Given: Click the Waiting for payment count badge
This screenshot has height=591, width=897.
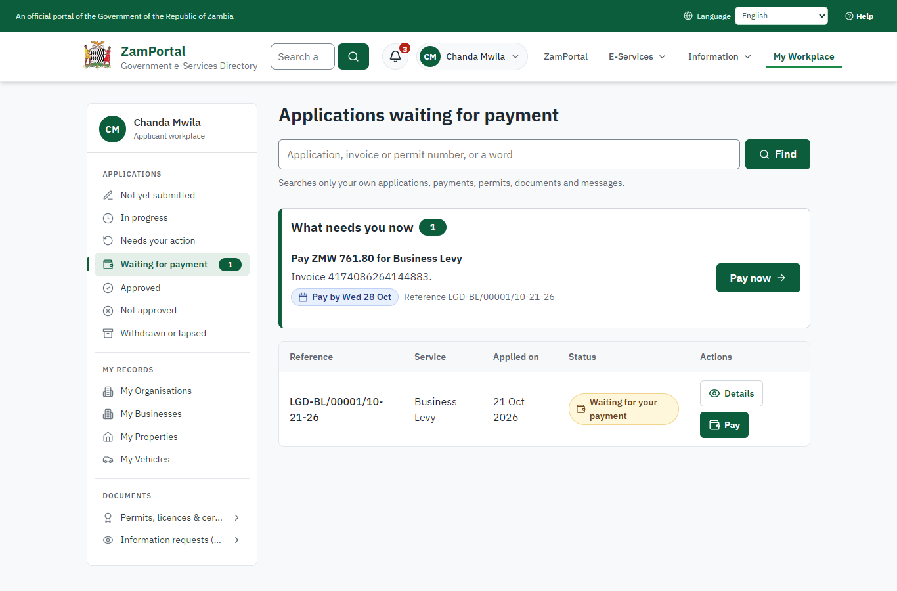Looking at the screenshot, I should click(x=230, y=265).
